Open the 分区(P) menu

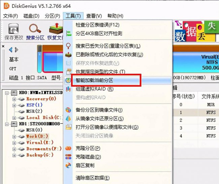[x=53, y=16]
